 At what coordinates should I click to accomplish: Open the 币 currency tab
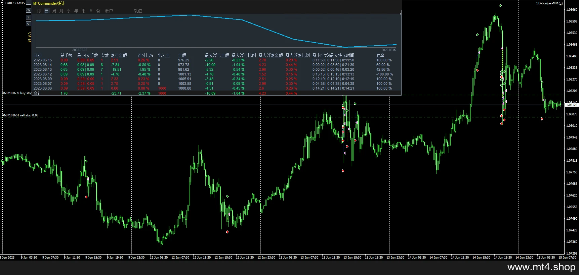coord(84,11)
